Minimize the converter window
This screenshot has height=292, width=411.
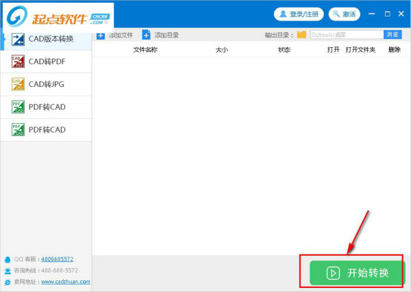[x=372, y=14]
